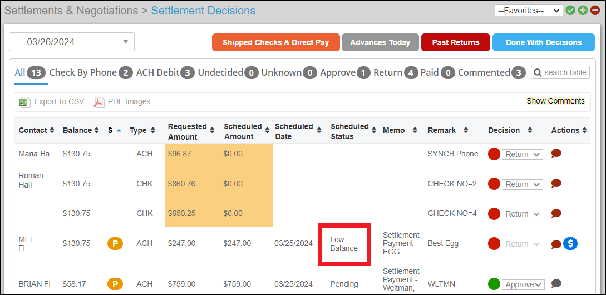Sort by Requested Amount column arrows
The image size is (606, 295).
212,131
